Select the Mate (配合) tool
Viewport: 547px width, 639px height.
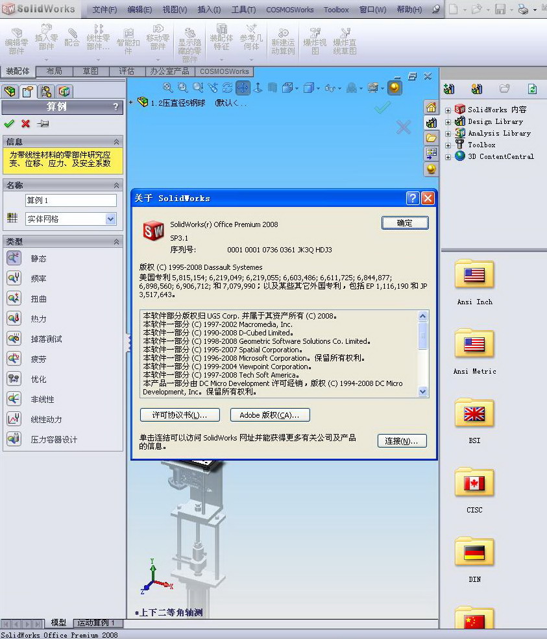72,38
